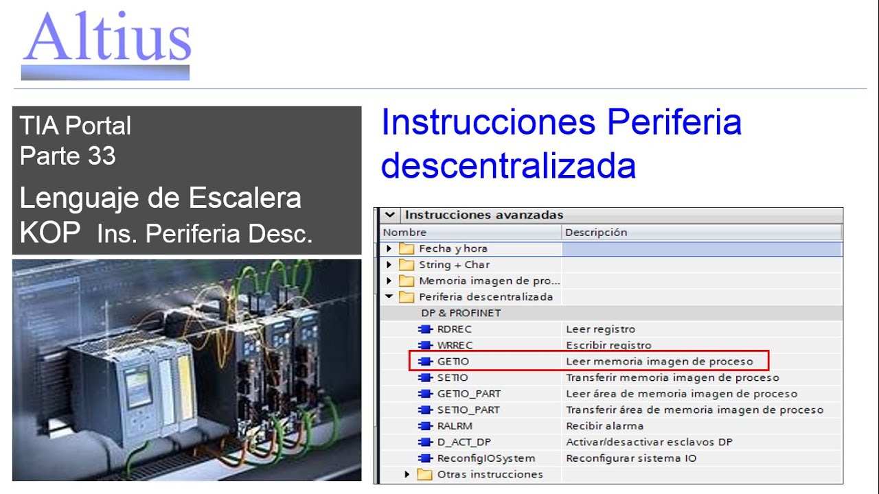The width and height of the screenshot is (879, 494).
Task: Click the TIA Portal Parte 33 heading
Action: (x=76, y=141)
